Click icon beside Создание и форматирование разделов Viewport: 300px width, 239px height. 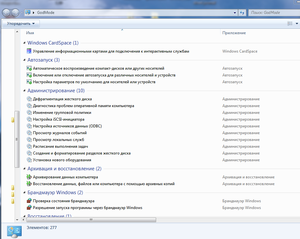tap(29, 153)
